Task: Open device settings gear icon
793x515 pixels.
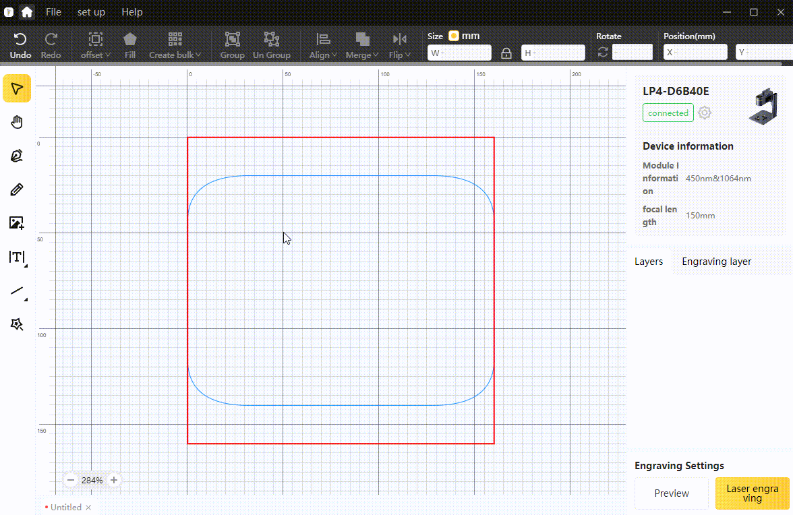Action: (705, 113)
